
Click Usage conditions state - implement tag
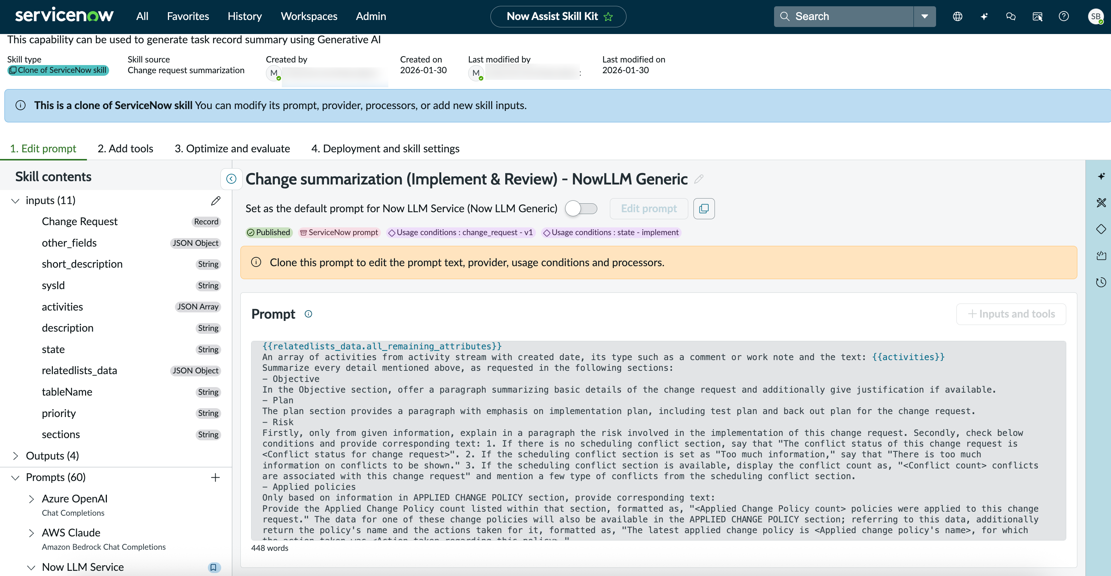point(611,233)
